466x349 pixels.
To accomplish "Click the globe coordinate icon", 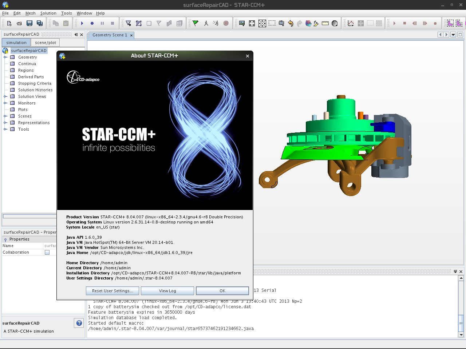I will [x=335, y=23].
